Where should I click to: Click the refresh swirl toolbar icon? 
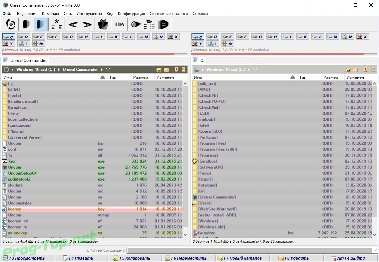(x=11, y=24)
